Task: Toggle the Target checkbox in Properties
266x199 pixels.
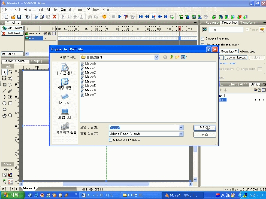Action: [247, 30]
